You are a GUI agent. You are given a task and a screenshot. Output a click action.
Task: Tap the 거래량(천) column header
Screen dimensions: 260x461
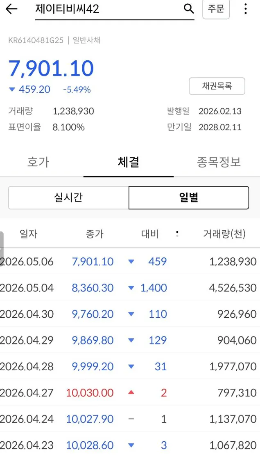coord(224,234)
